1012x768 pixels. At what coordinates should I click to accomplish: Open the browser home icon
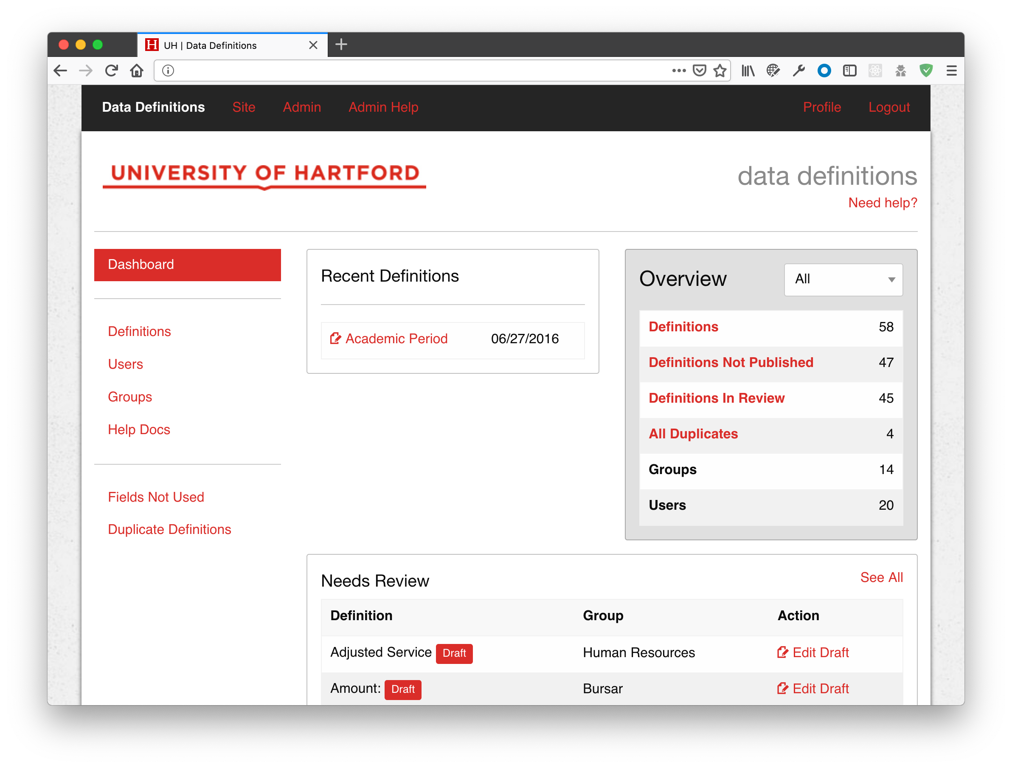[x=137, y=71]
